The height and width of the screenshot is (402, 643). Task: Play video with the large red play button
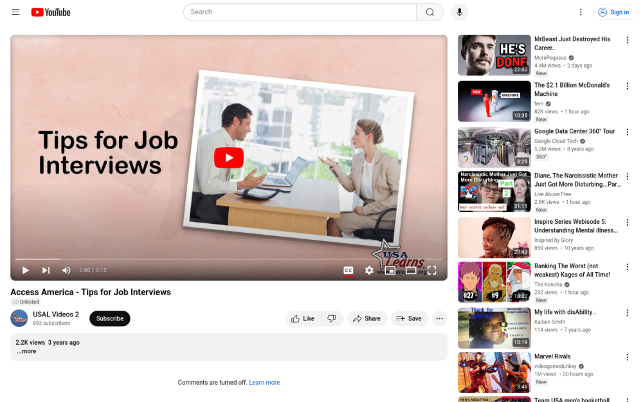point(229,158)
